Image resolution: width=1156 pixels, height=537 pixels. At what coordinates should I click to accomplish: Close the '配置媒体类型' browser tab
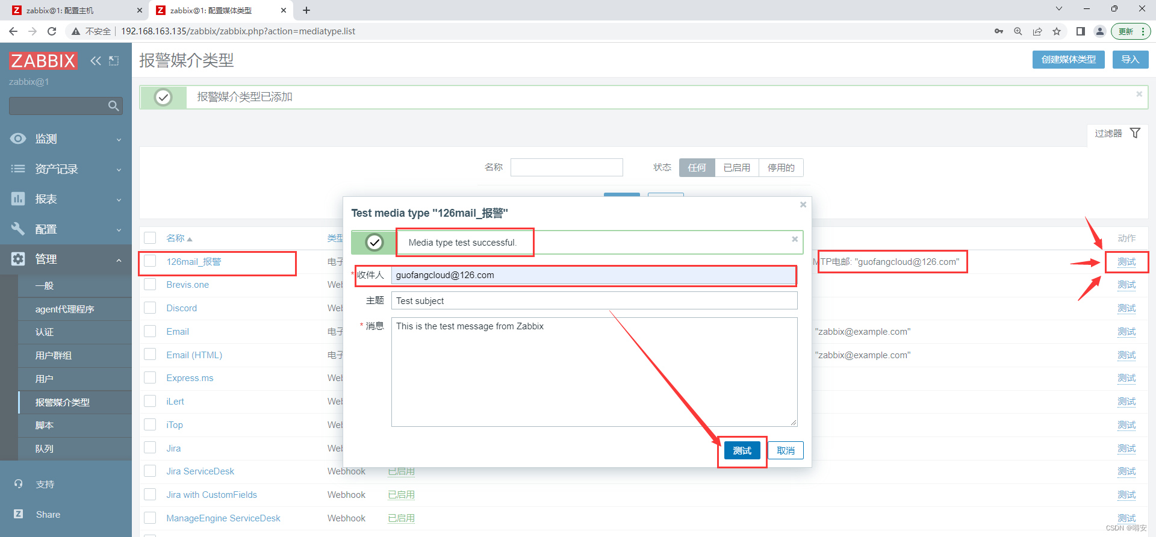click(x=284, y=10)
